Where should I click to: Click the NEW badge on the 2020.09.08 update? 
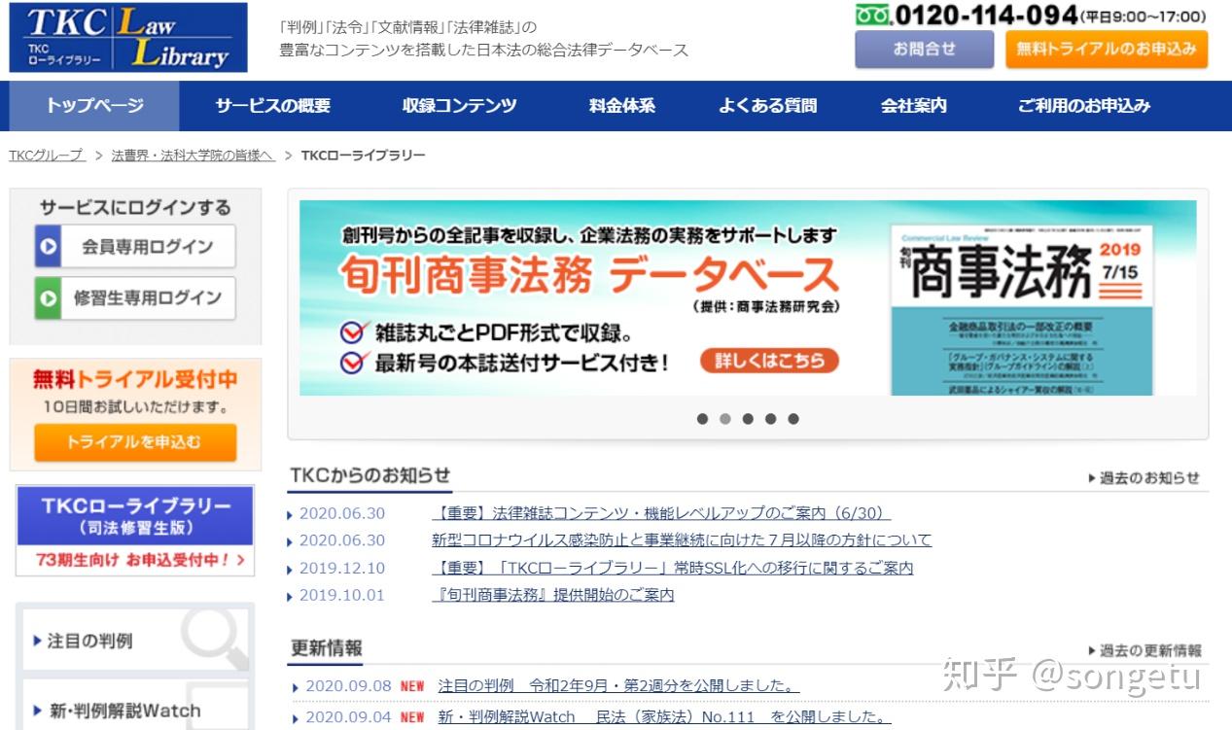412,686
